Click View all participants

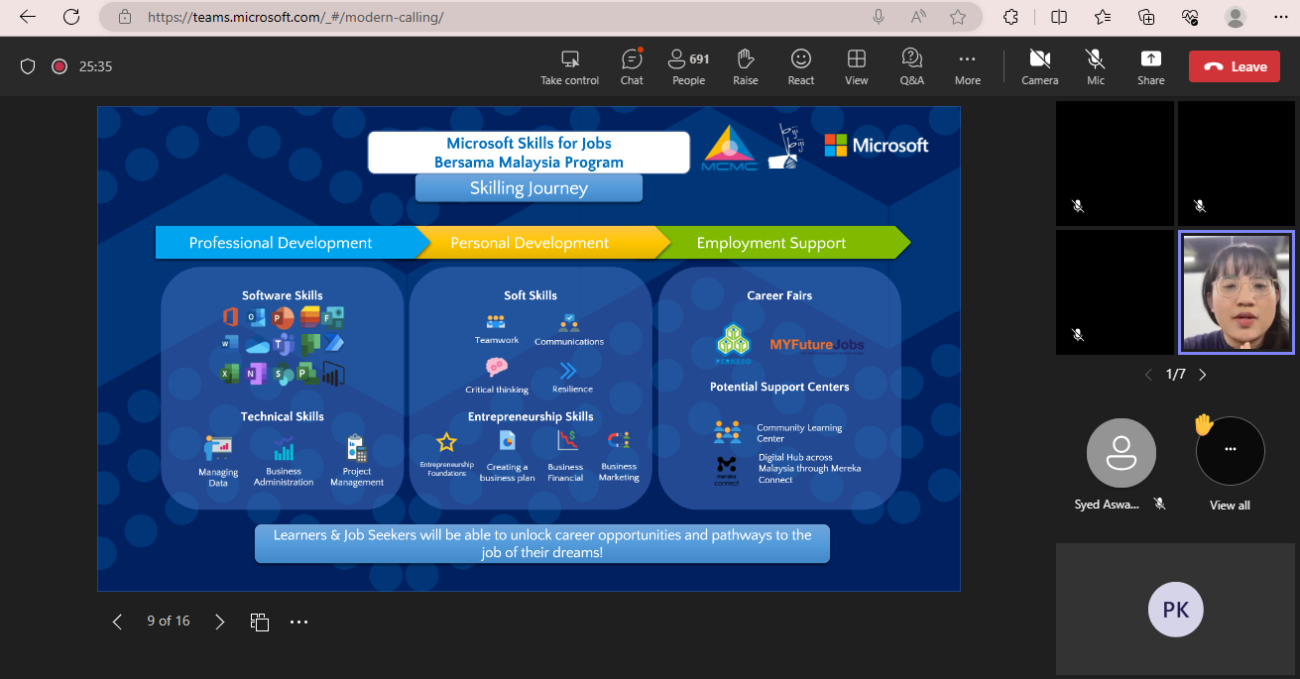(x=1230, y=461)
